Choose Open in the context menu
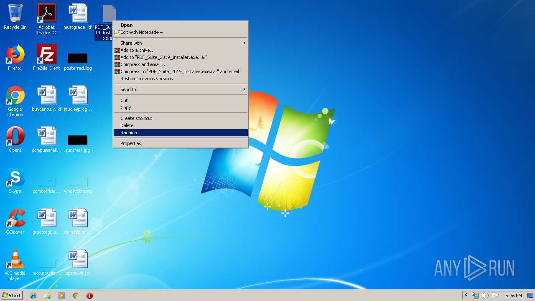The image size is (535, 301). click(x=181, y=25)
